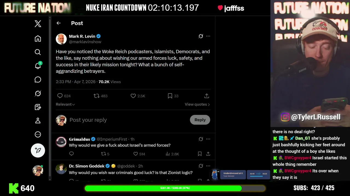This screenshot has height=196, width=350.
Task: Open Grok from the left sidebar
Action: (x=38, y=93)
